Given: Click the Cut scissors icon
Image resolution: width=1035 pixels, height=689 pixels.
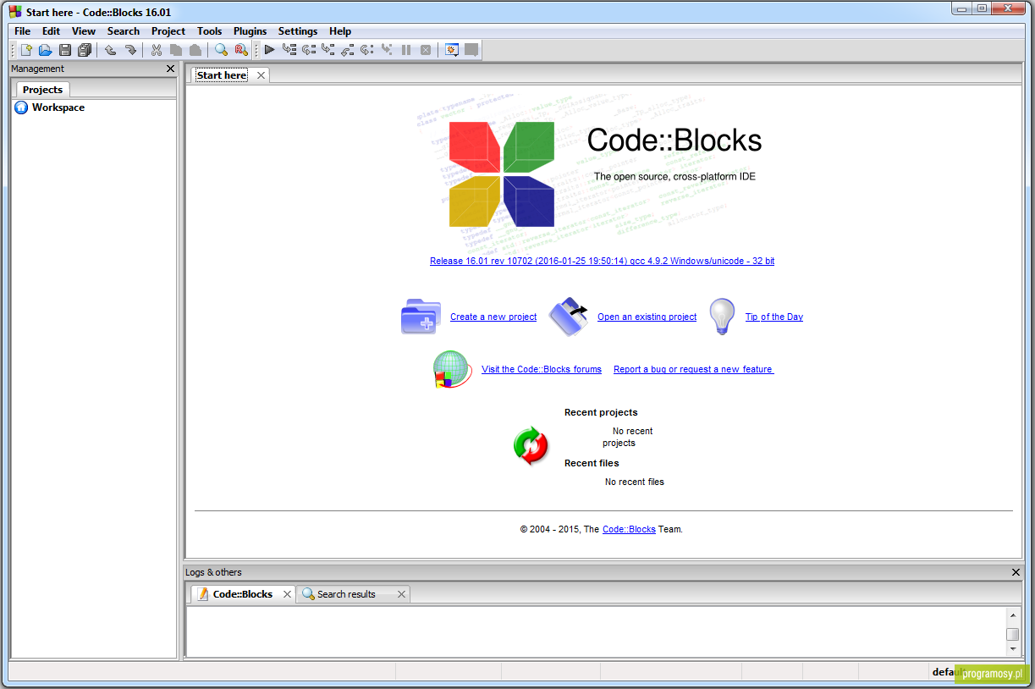Looking at the screenshot, I should point(156,50).
